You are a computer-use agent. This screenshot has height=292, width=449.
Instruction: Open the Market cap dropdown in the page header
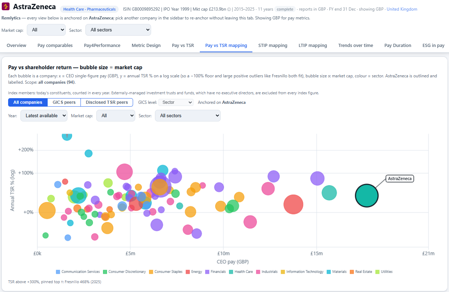click(x=46, y=30)
